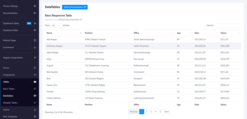Screen dimensions: 247x119
Task: Follow the official documentation text link
Action: tap(69, 19)
